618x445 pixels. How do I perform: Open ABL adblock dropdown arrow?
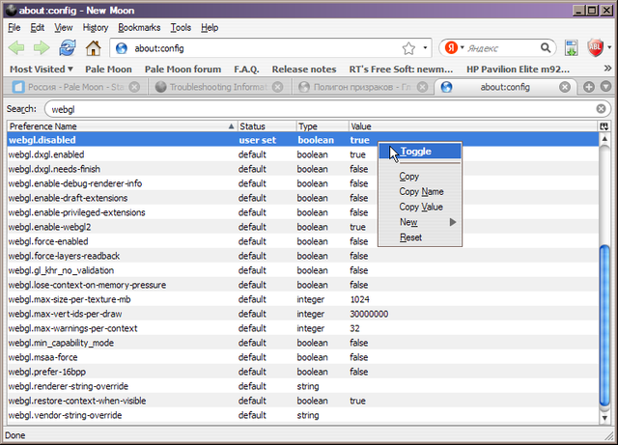click(609, 48)
